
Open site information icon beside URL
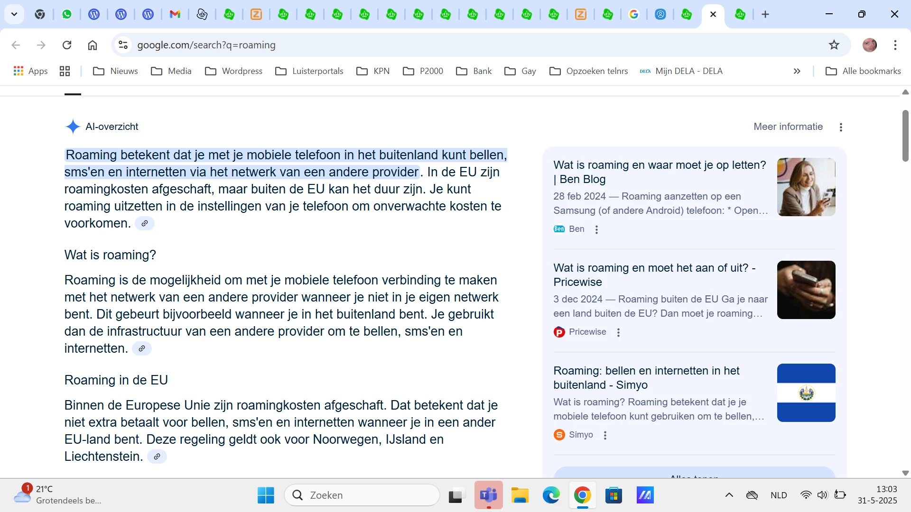[123, 45]
